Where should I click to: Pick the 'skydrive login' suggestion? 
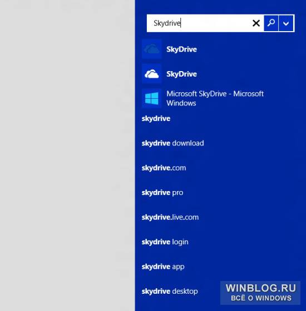coord(165,242)
